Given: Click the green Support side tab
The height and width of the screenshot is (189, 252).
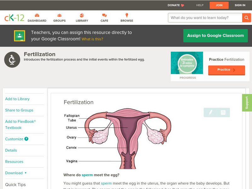Looking at the screenshot, I should pos(247,103).
